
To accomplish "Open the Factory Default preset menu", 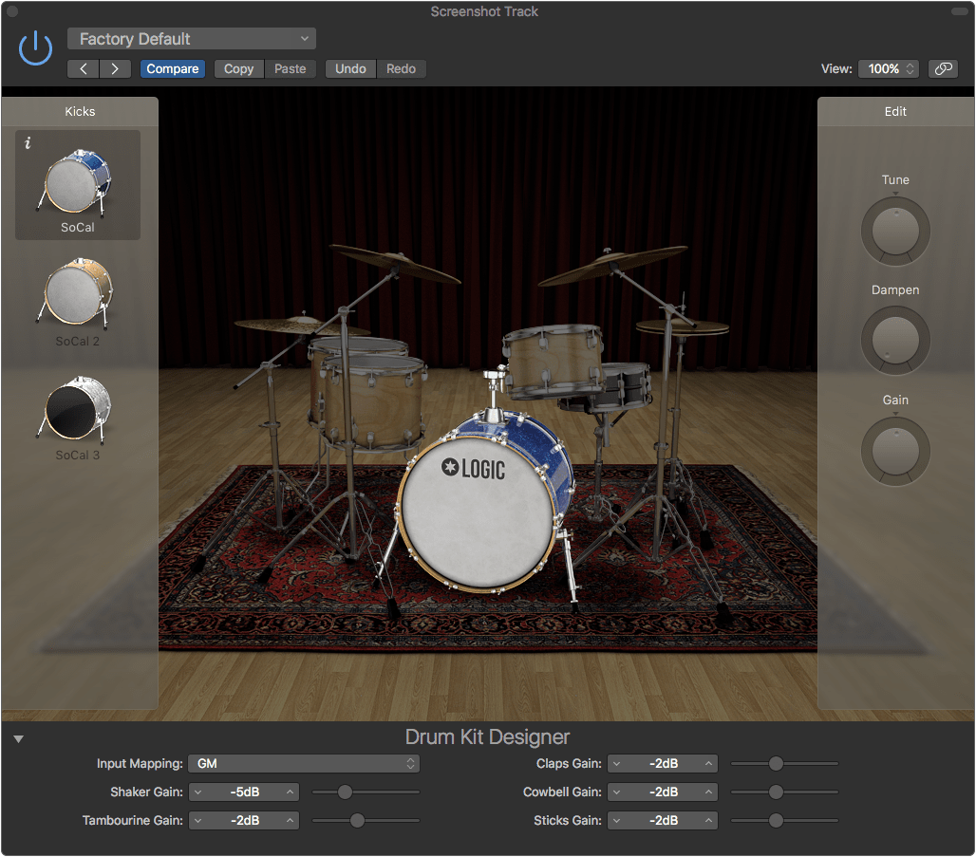I will [x=190, y=39].
